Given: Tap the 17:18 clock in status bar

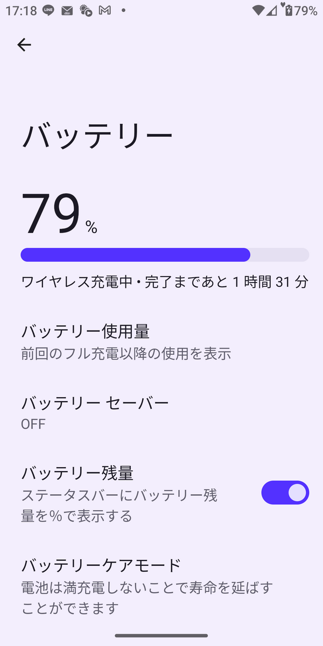Looking at the screenshot, I should [18, 10].
